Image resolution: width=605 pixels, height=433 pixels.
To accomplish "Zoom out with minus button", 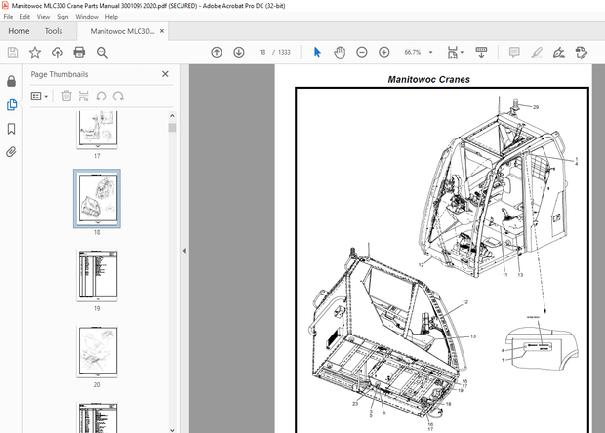I will click(x=361, y=52).
